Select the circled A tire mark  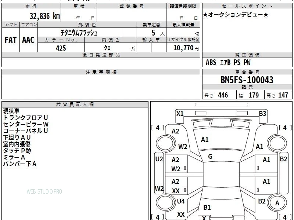coord(277,203)
